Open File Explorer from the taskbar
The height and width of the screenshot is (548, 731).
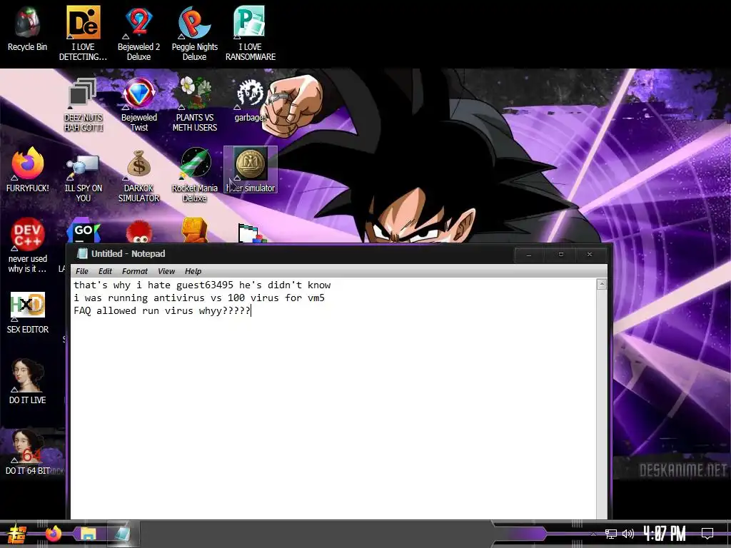point(88,534)
